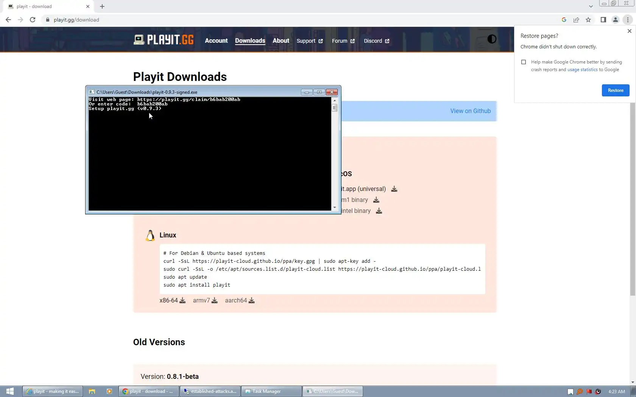Enable sending crash reports checkbox

click(x=524, y=62)
